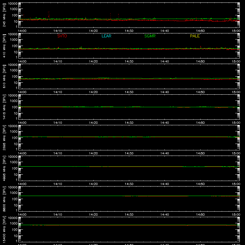Click the tall red spike in the 245 MHz plot

click(x=49, y=15)
